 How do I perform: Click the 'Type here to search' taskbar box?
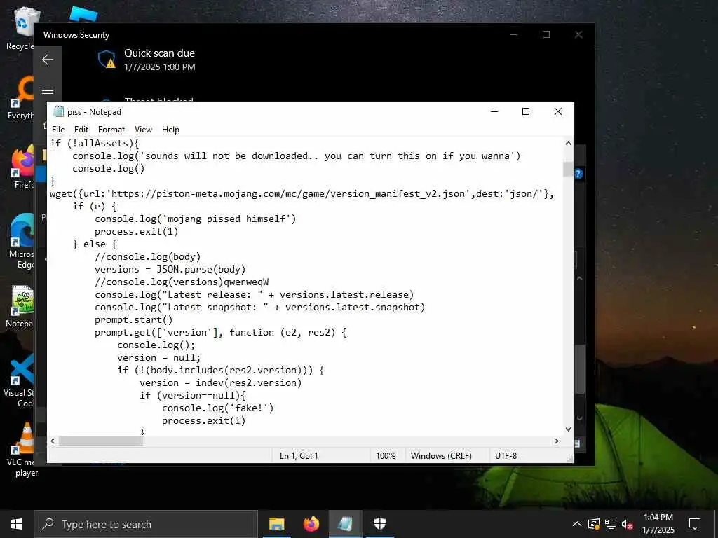[146, 524]
